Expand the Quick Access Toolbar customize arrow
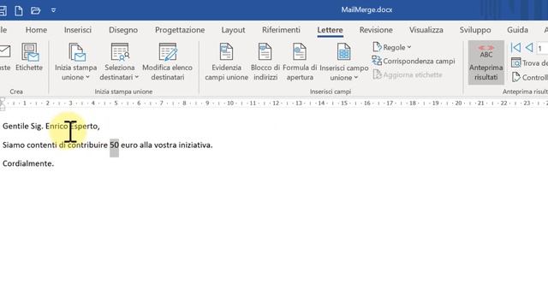Screen dimensions: 548x308 pyautogui.click(x=53, y=10)
